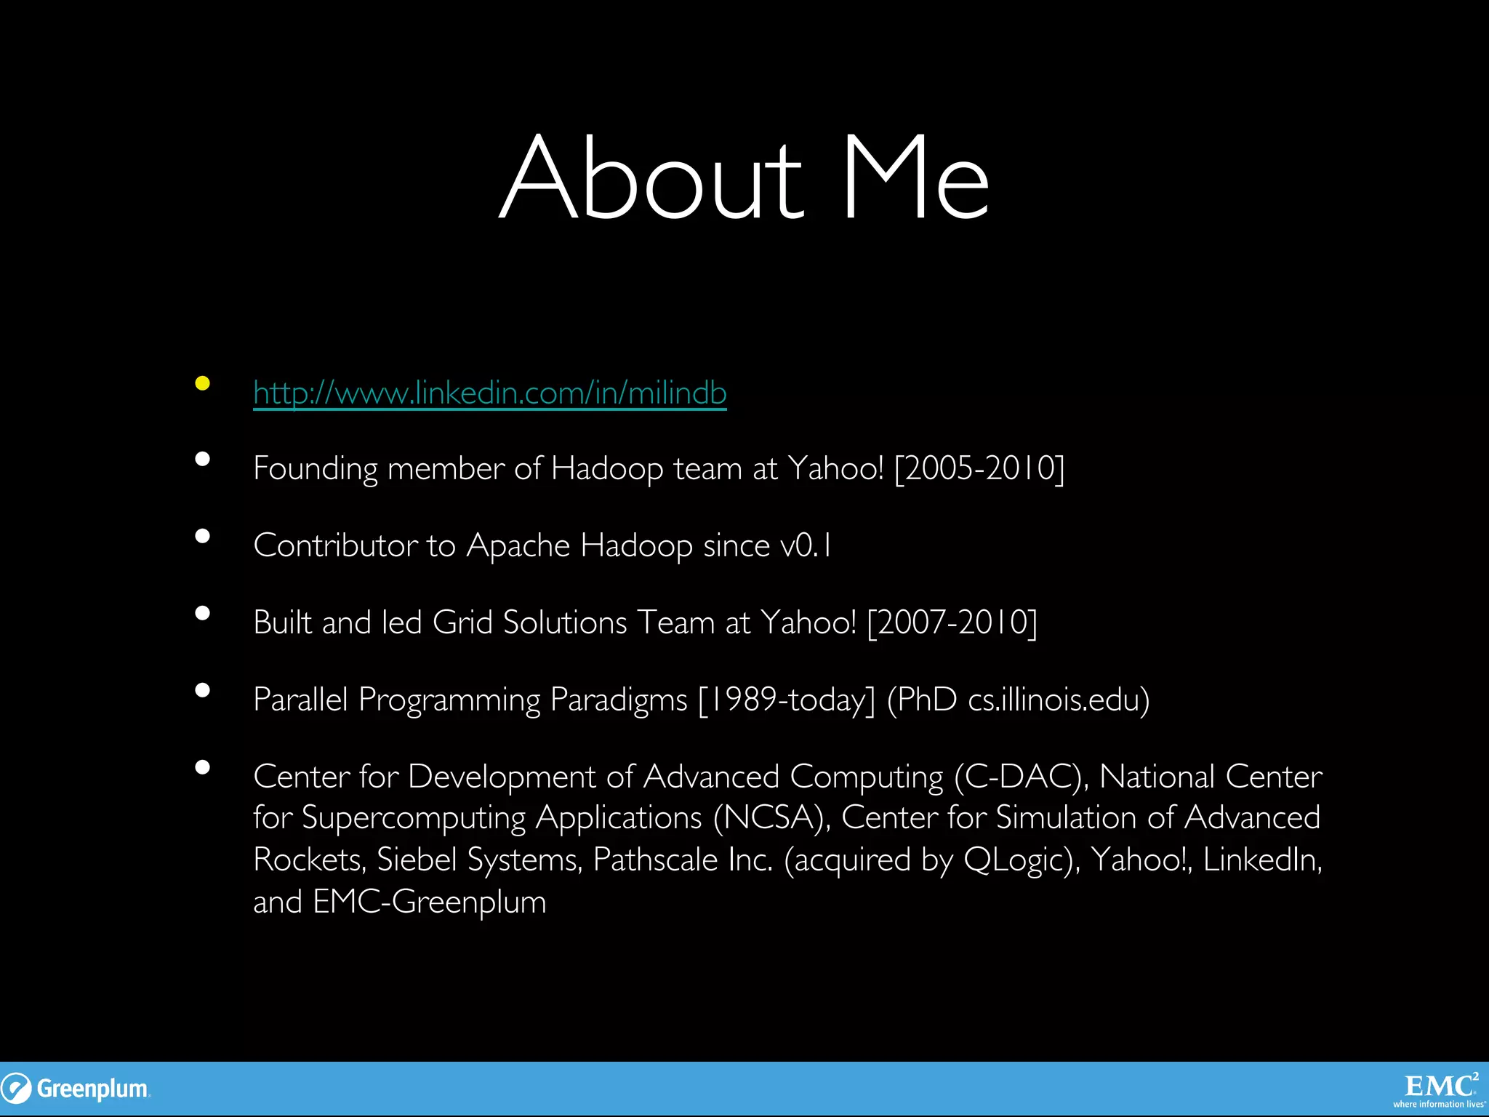
Task: Click the bullet before 'Built and led'
Action: 203,614
